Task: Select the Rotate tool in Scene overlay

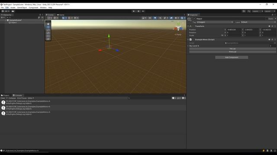Action: (x=48, y=30)
